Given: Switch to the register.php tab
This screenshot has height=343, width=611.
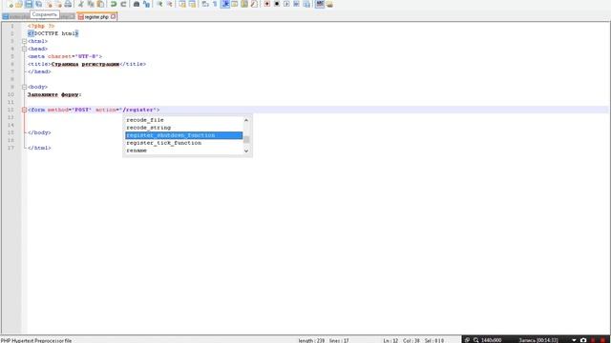Looking at the screenshot, I should [x=96, y=17].
